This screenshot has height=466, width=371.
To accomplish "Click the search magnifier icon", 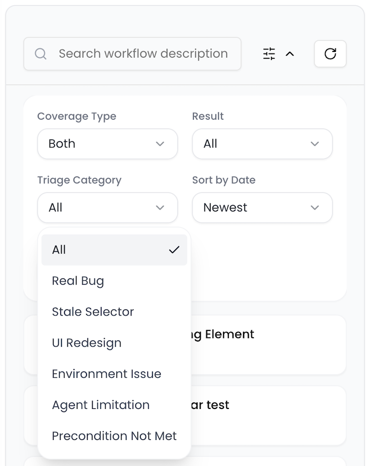I will click(x=40, y=53).
